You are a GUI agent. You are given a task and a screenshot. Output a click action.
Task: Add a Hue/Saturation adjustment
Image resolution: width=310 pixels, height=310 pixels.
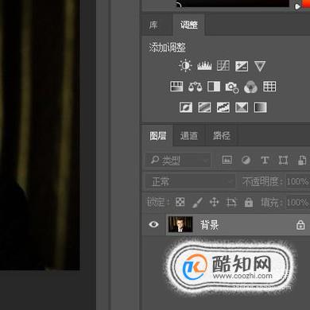176,87
